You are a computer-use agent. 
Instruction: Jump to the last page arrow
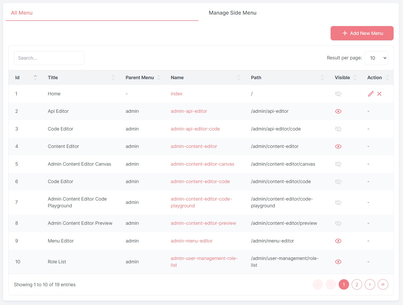click(383, 284)
